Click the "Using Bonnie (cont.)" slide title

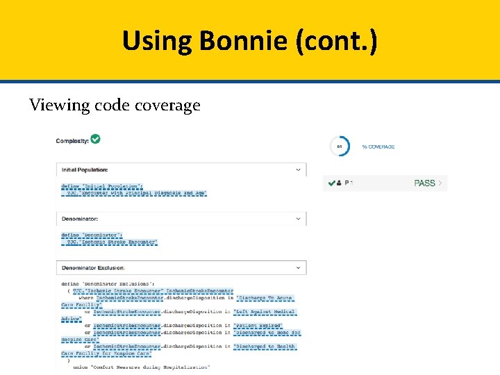coord(250,41)
